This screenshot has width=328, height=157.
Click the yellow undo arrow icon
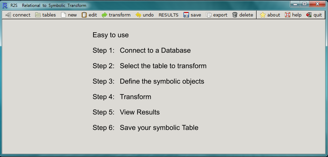point(139,15)
